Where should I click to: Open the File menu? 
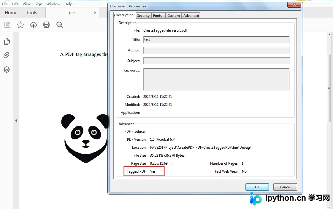pos(5,4)
